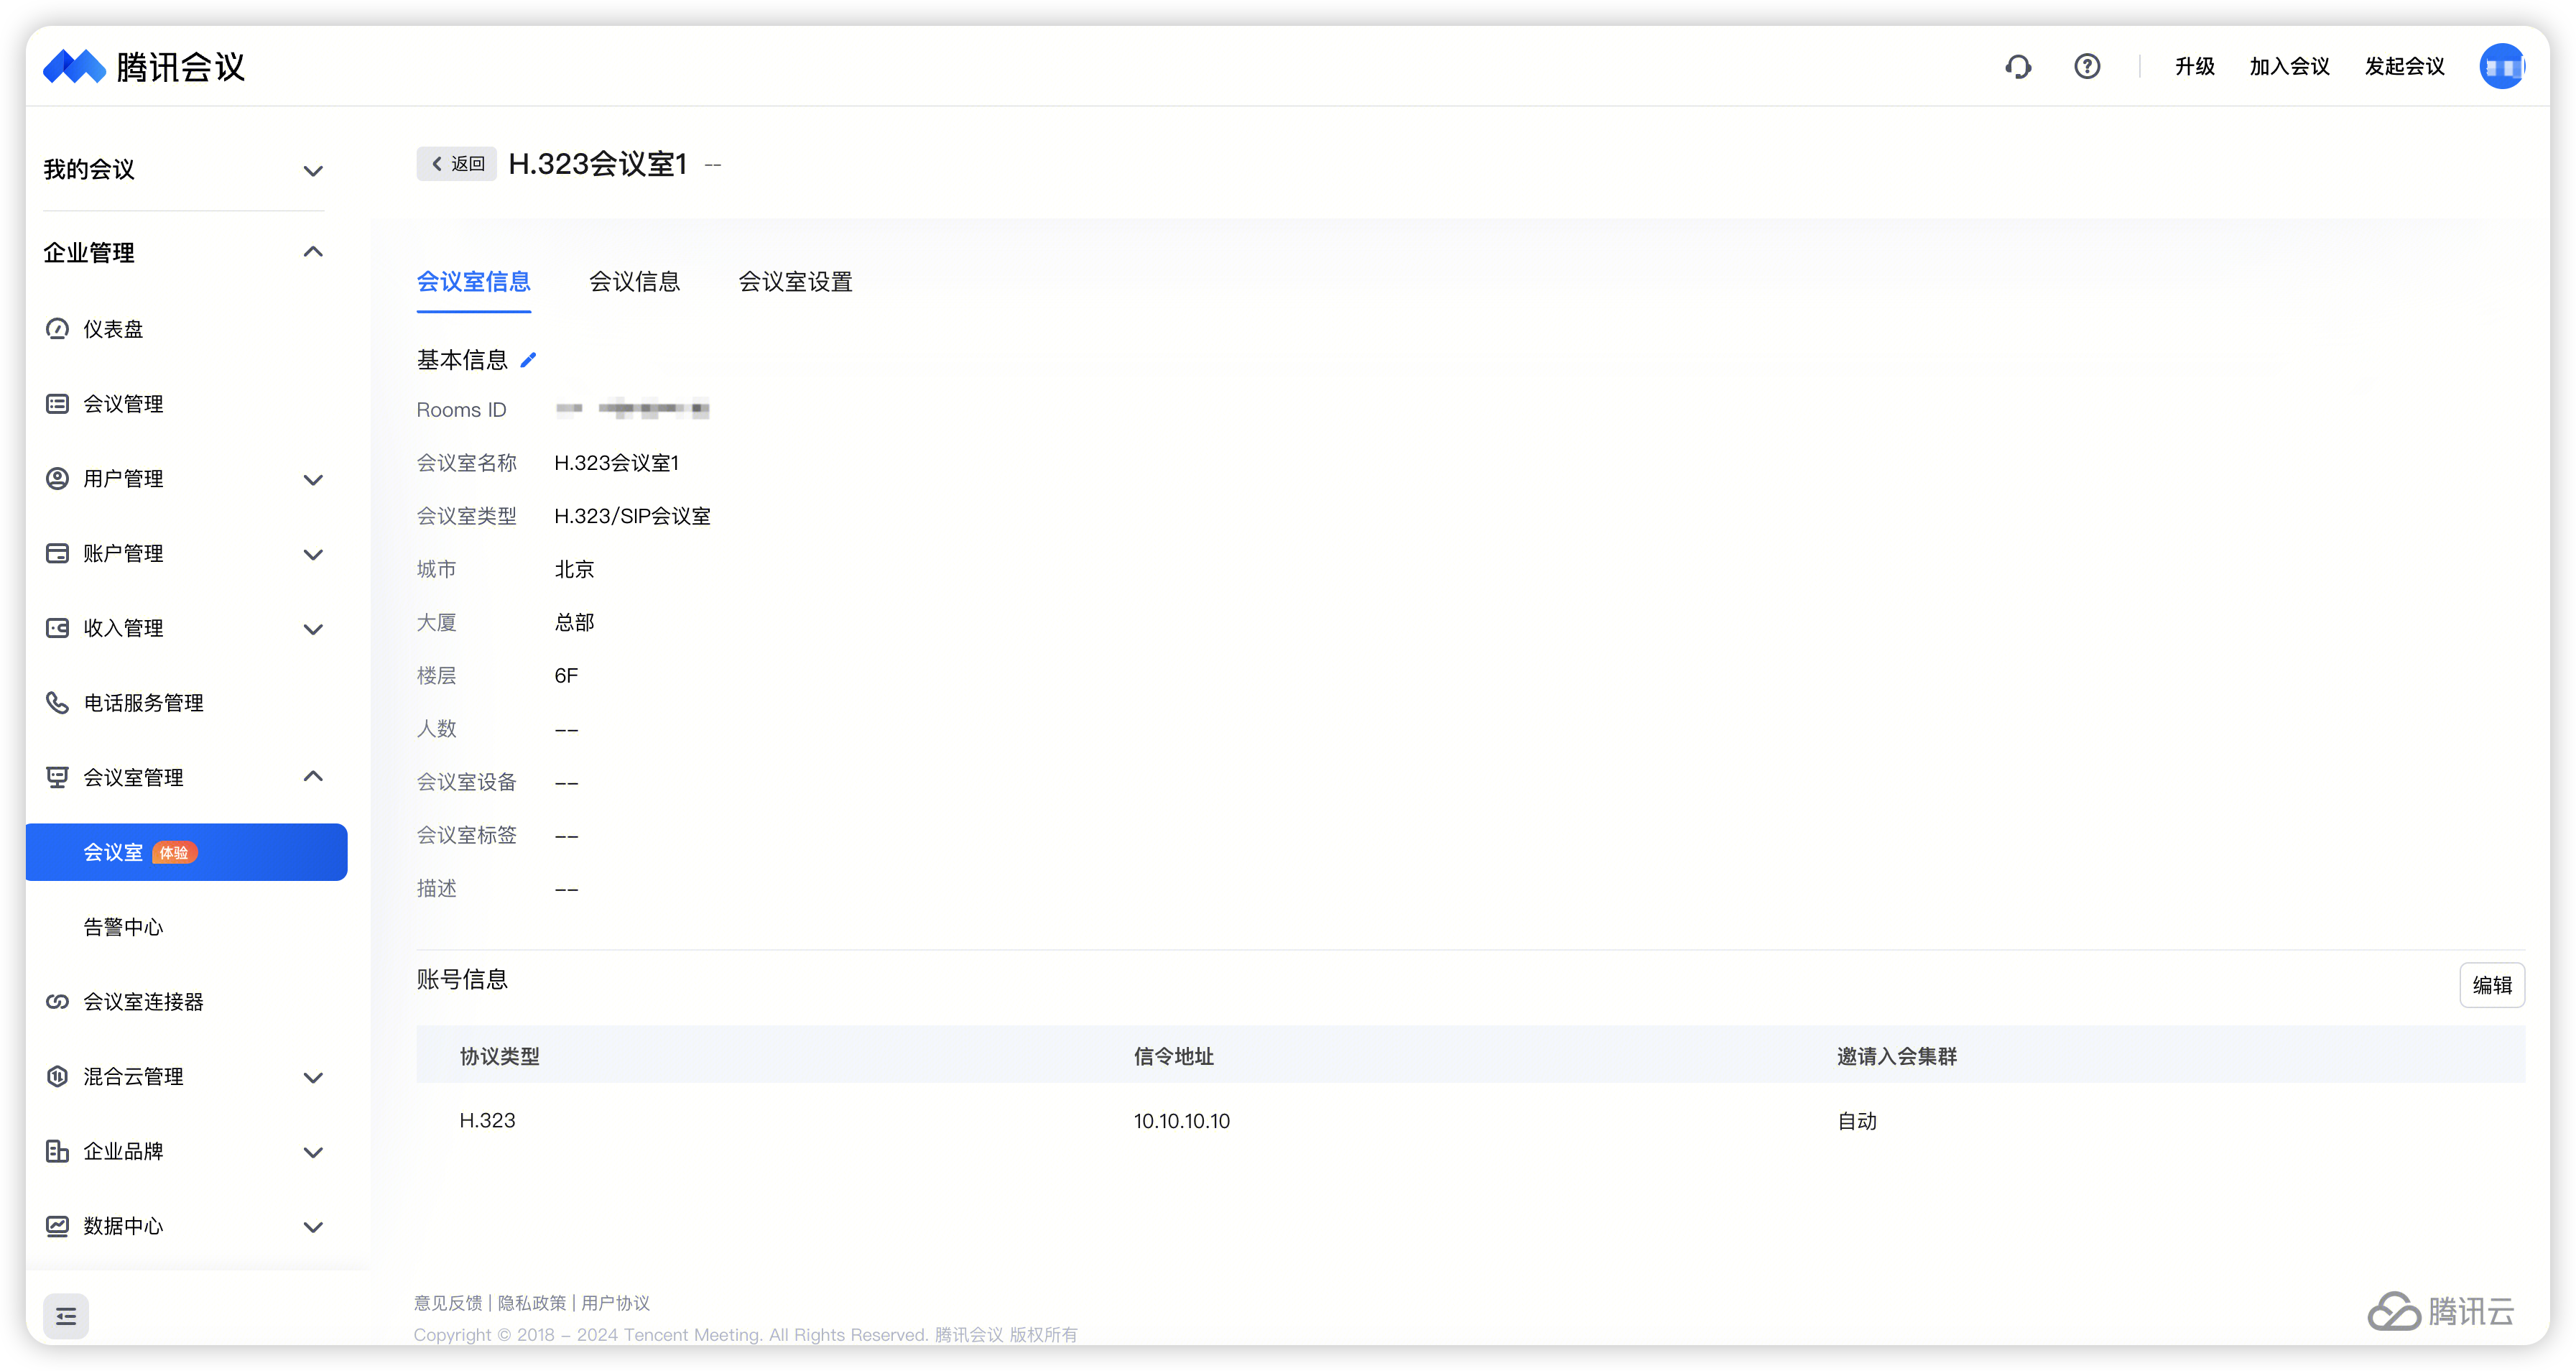The height and width of the screenshot is (1371, 2576).
Task: Expand 账户管理 submenu chevron
Action: pyautogui.click(x=313, y=555)
